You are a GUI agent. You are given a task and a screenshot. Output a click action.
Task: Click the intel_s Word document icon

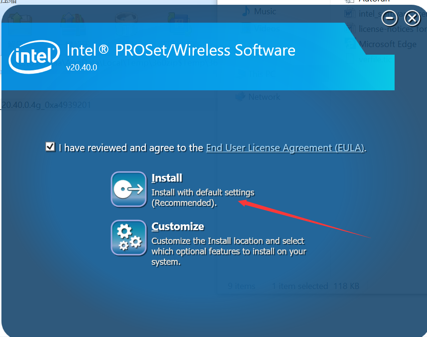click(x=350, y=14)
